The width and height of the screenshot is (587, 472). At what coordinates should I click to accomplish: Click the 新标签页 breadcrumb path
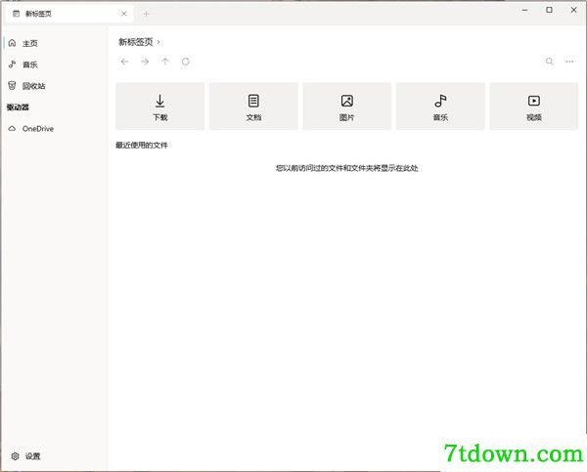(x=136, y=42)
